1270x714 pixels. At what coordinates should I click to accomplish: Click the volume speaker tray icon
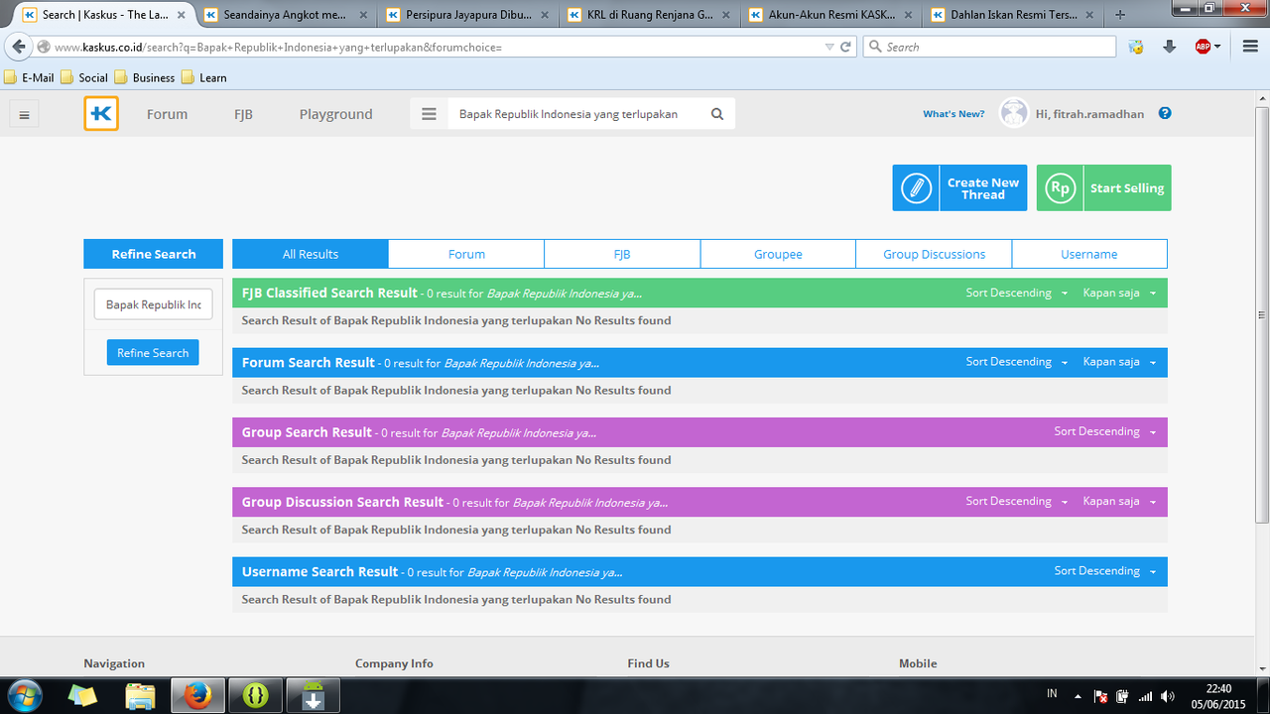(x=1168, y=696)
